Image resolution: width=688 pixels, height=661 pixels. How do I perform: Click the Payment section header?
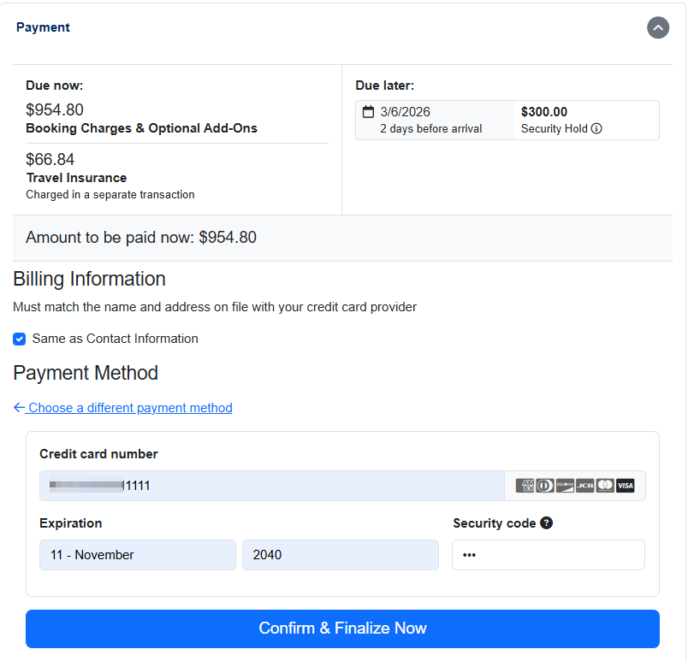tap(43, 27)
